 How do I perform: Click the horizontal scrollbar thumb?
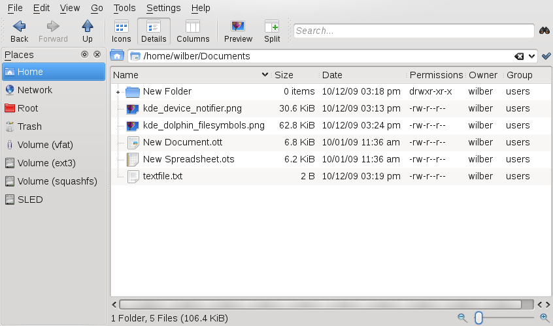pos(320,304)
